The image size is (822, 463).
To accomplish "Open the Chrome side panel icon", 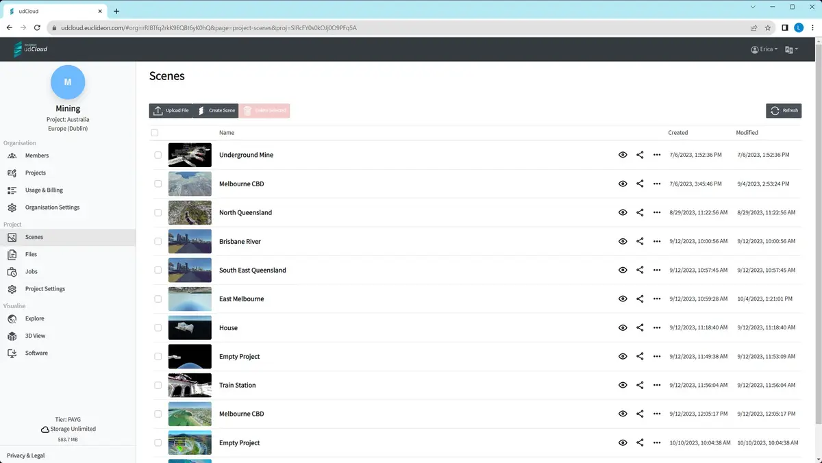I will [785, 28].
